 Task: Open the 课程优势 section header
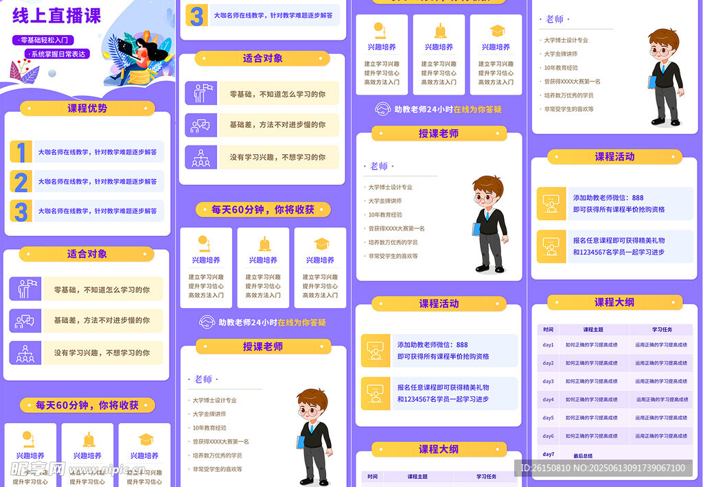point(87,108)
